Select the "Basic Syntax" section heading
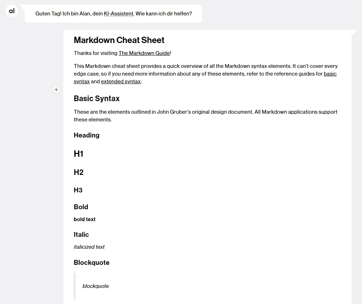The height and width of the screenshot is (304, 362). pyautogui.click(x=96, y=98)
